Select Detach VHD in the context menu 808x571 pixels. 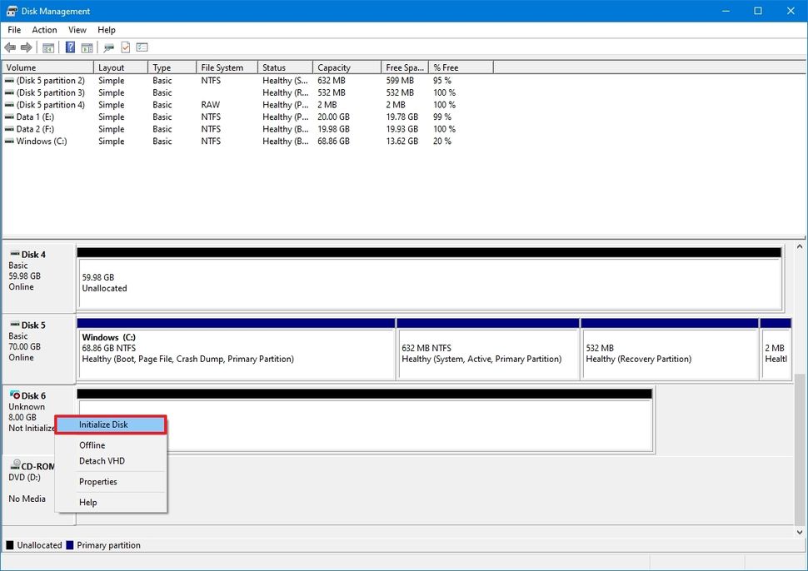(103, 461)
